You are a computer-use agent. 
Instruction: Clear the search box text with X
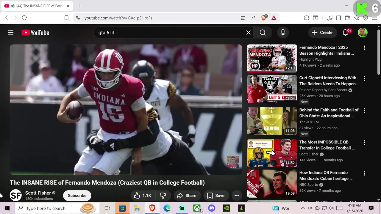[x=248, y=33]
